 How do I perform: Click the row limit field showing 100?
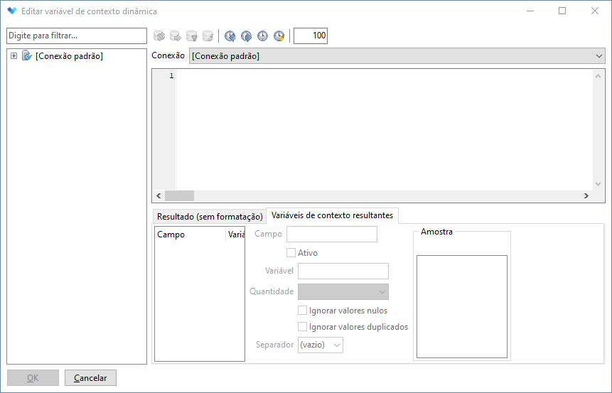click(x=311, y=36)
